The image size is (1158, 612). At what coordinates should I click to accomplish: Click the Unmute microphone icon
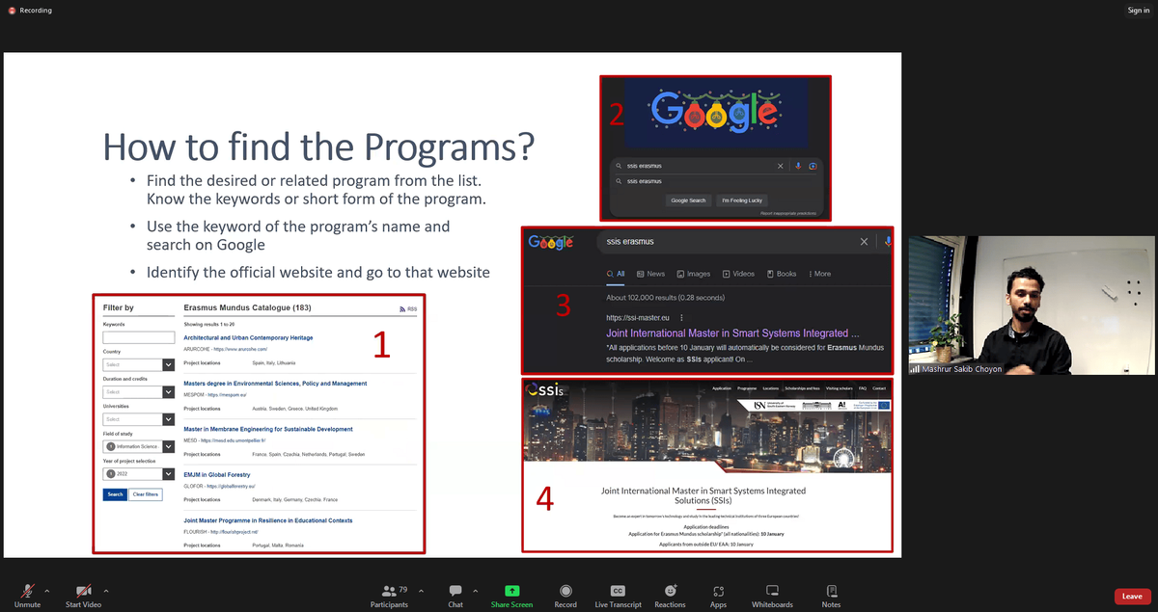27,591
